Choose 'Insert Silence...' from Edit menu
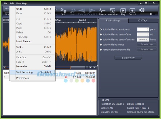This screenshot has height=119, width=161. click(24, 41)
